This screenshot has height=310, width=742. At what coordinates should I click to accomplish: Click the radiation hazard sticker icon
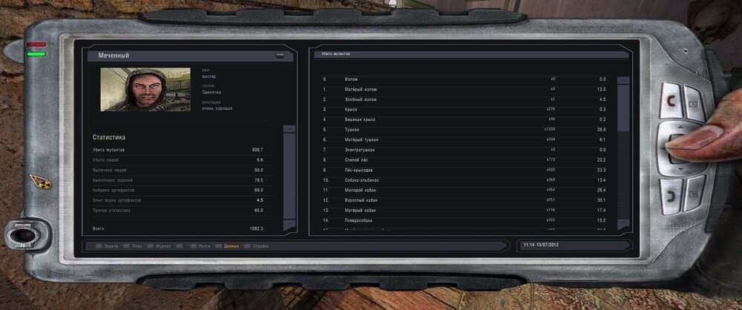point(40,181)
